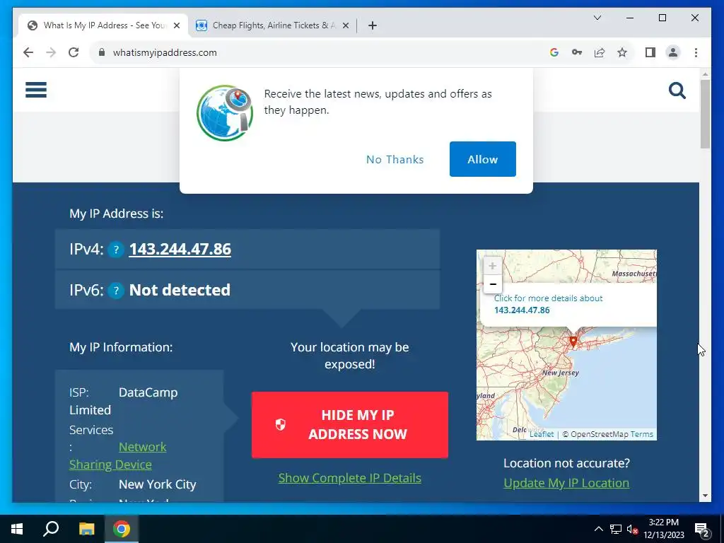Image resolution: width=724 pixels, height=543 pixels.
Task: Close the What Is My IP Address tab
Action: click(x=176, y=25)
